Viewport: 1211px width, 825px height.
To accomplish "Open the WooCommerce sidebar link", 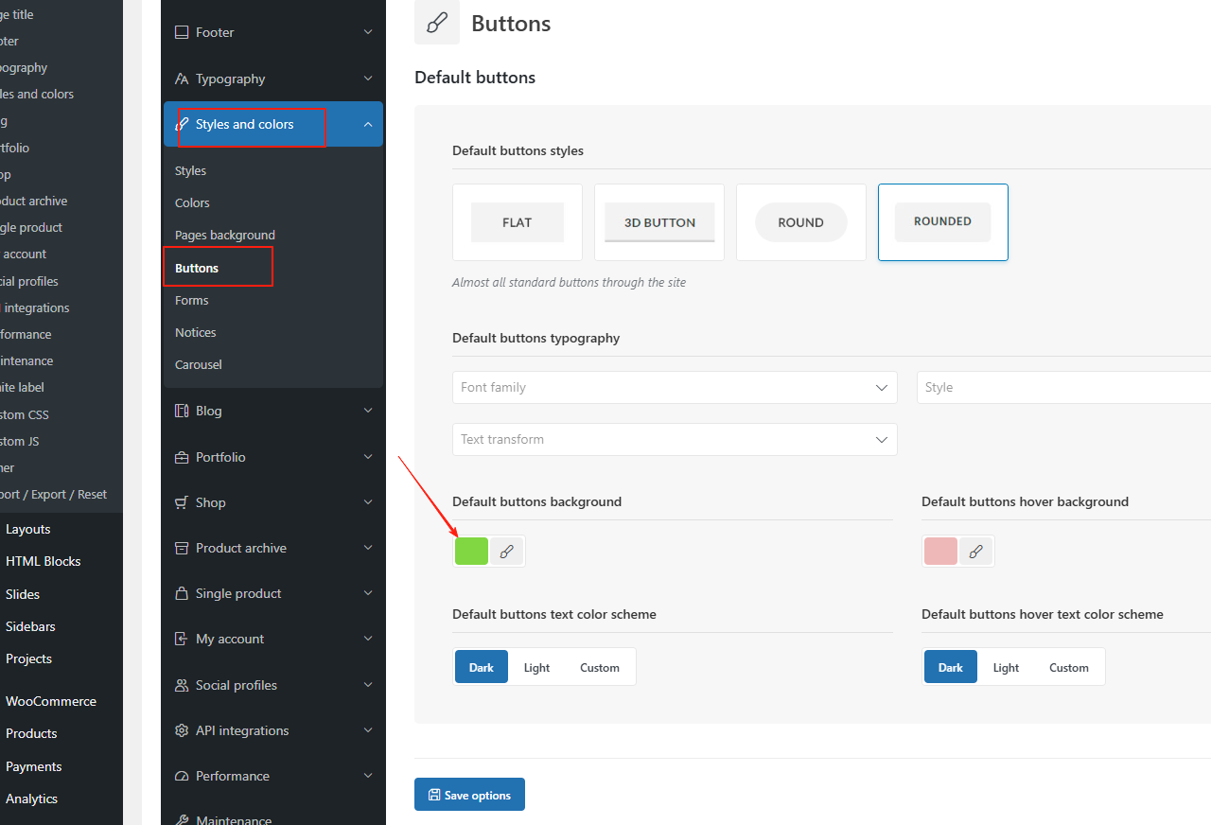I will click(x=51, y=700).
